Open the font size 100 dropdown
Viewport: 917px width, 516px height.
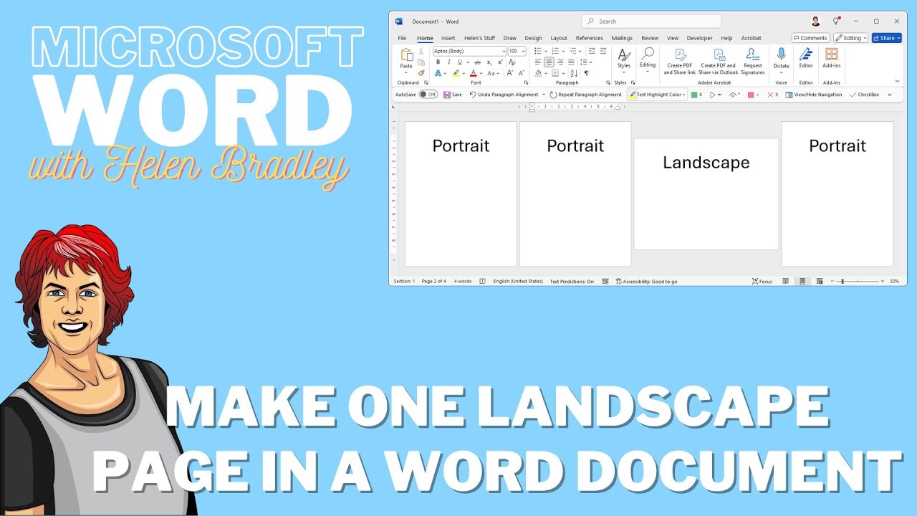[x=523, y=51]
